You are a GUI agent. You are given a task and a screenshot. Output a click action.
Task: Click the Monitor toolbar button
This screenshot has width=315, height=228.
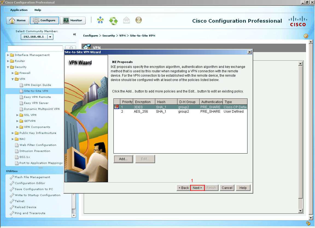click(x=73, y=20)
